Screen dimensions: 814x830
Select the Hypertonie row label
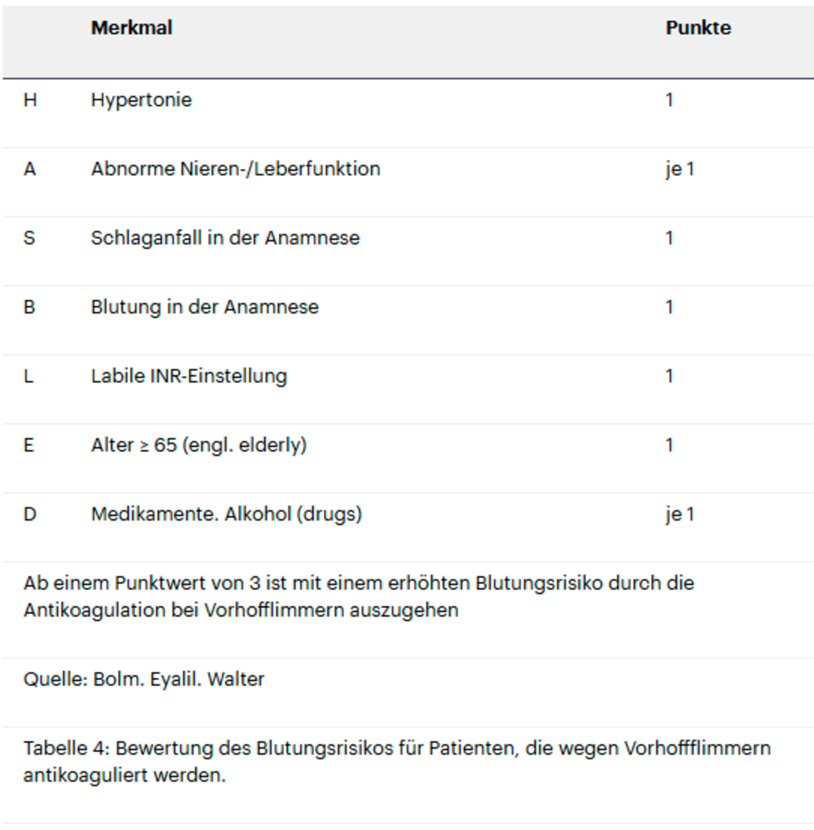(x=141, y=100)
